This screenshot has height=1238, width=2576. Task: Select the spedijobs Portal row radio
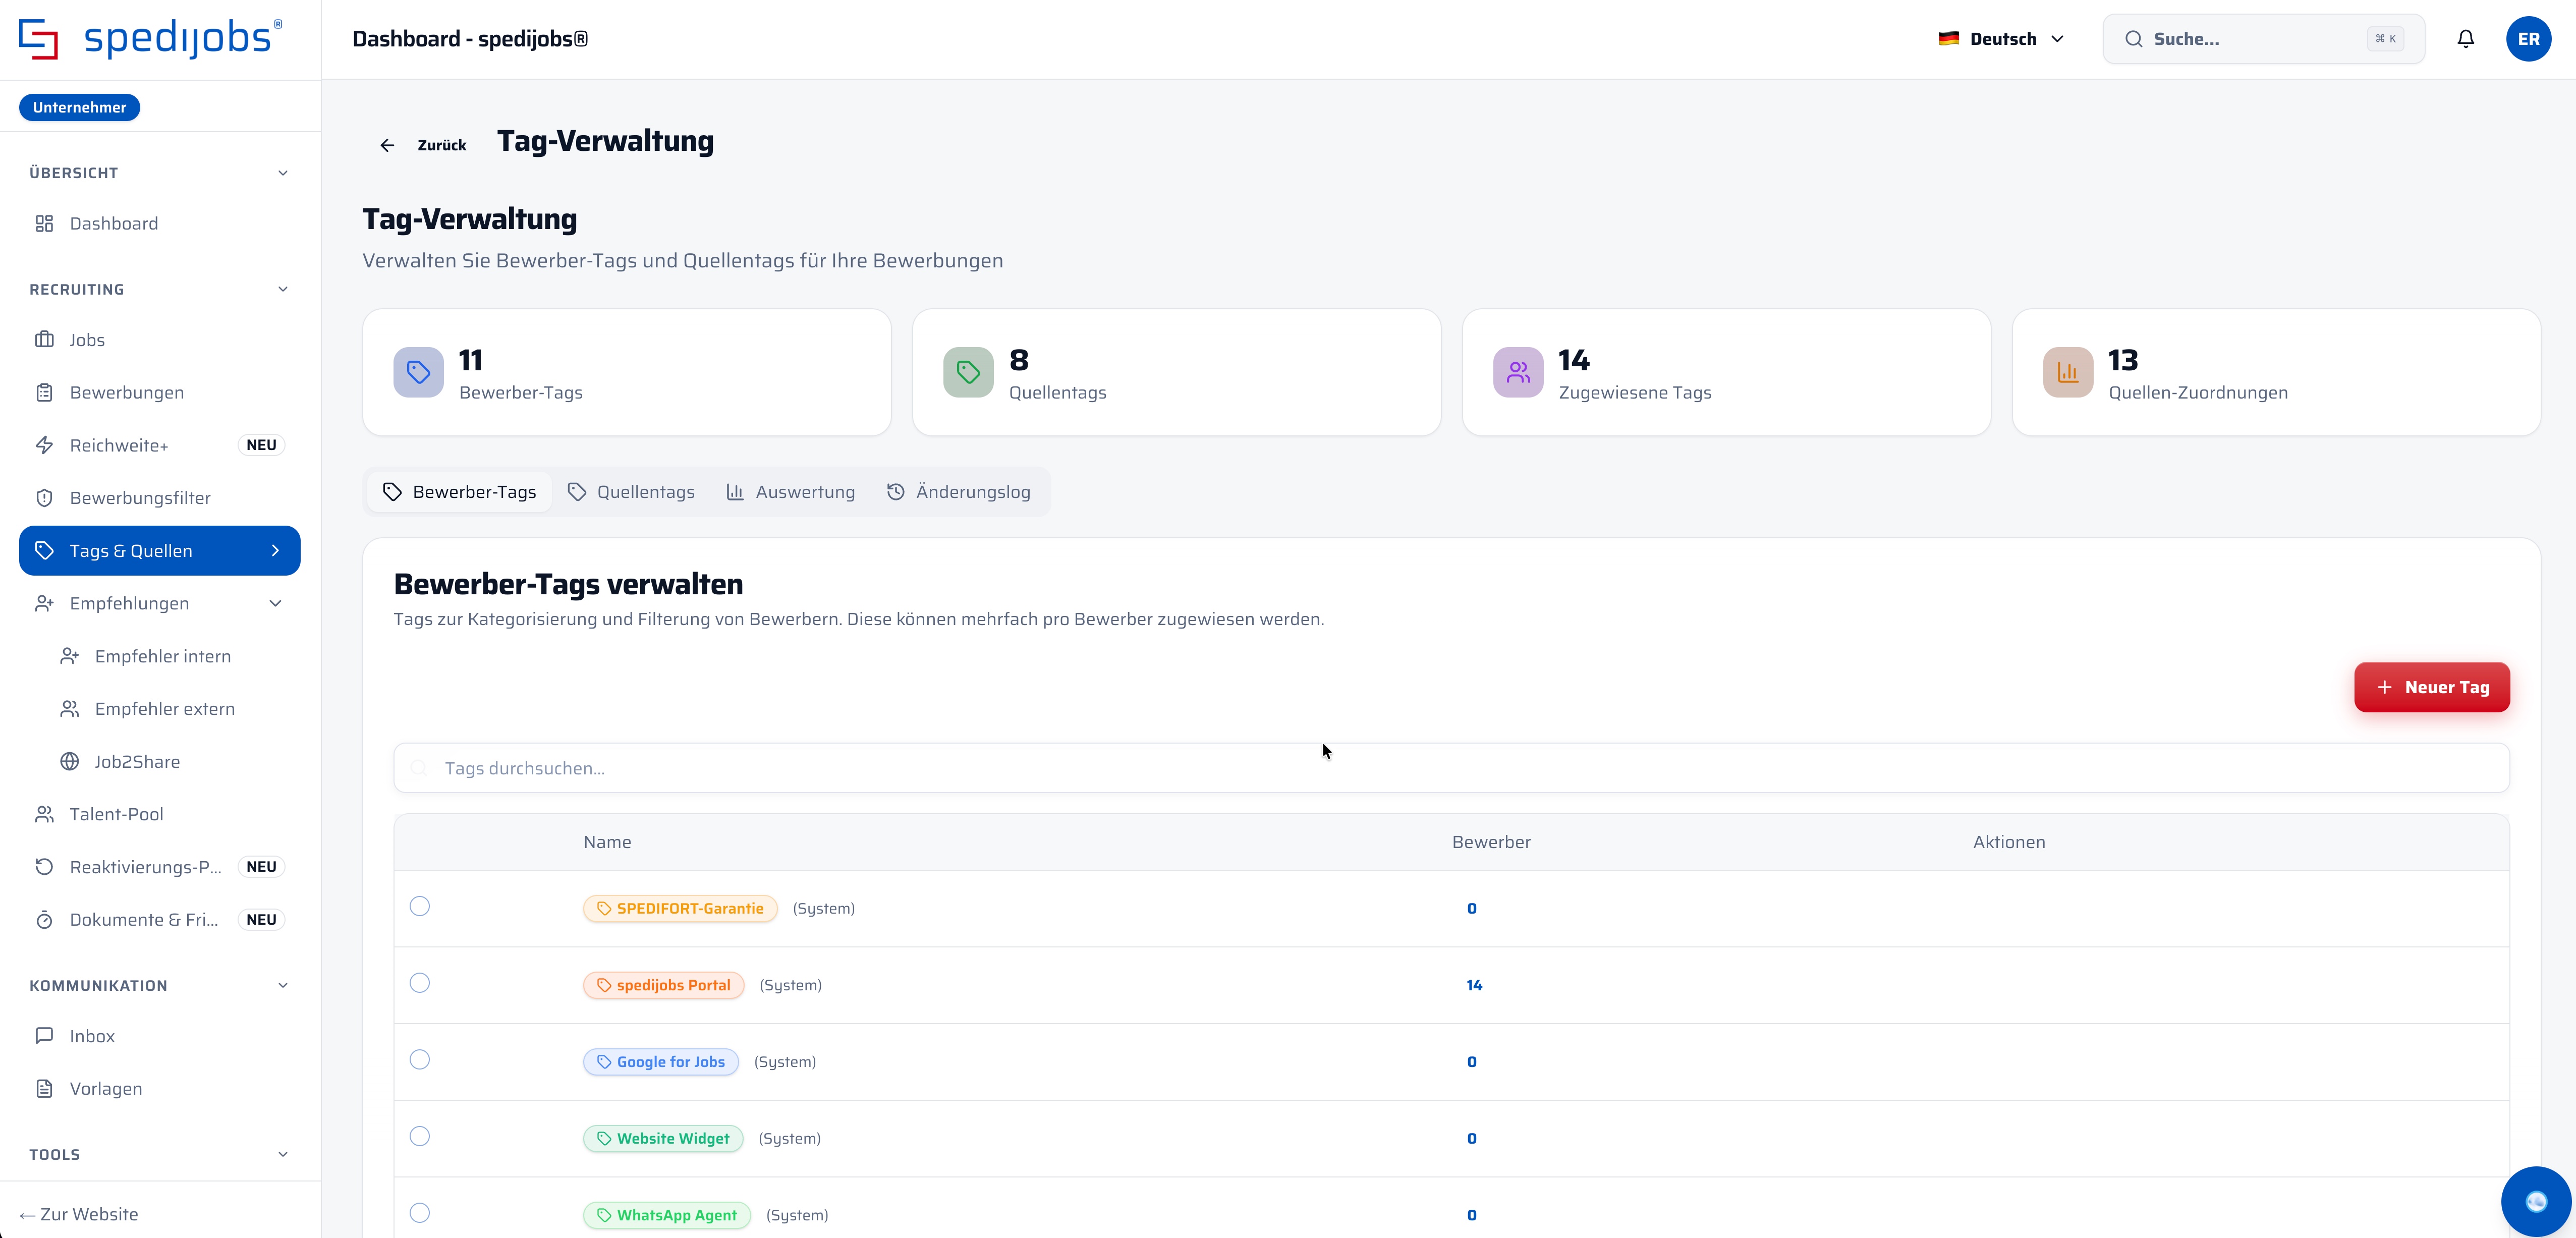[x=420, y=983]
